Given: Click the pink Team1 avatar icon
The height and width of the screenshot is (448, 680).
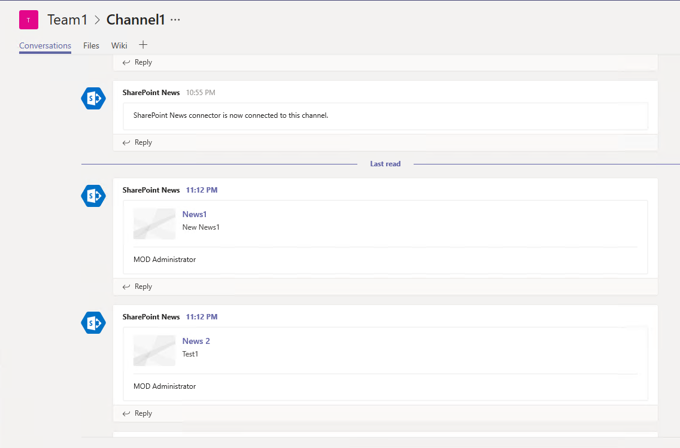Looking at the screenshot, I should [x=29, y=20].
